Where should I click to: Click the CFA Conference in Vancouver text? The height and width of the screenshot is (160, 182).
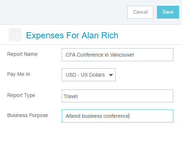pos(100,55)
